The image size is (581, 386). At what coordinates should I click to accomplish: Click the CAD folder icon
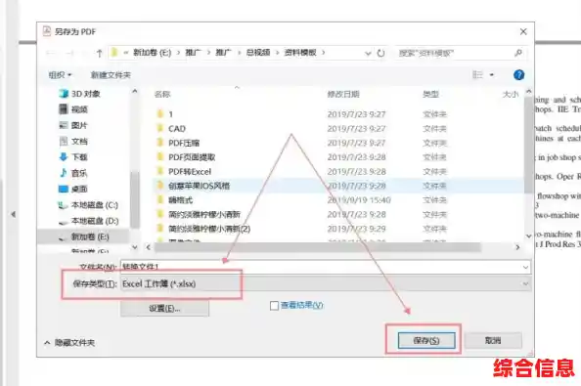pos(160,128)
